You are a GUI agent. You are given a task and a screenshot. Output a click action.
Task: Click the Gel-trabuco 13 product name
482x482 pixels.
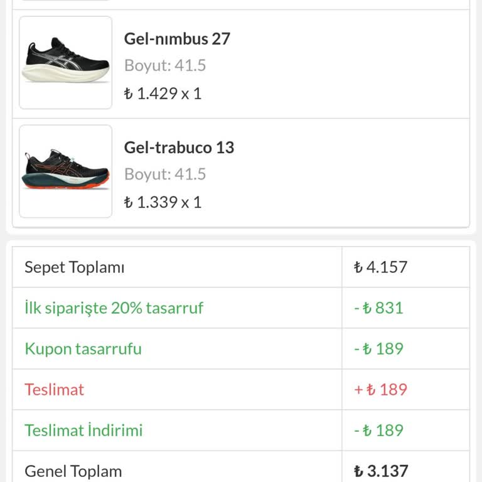[179, 147]
